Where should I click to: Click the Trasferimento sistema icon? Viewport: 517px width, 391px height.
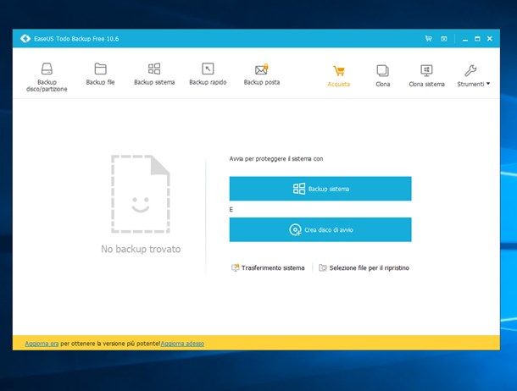(x=235, y=267)
